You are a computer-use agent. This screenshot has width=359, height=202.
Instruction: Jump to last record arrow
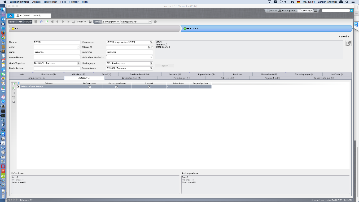68,22
